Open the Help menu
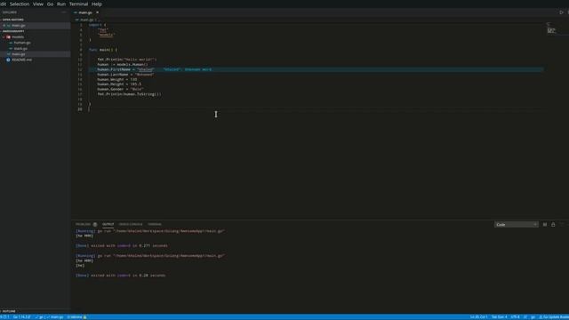This screenshot has height=320, width=569. click(x=97, y=4)
